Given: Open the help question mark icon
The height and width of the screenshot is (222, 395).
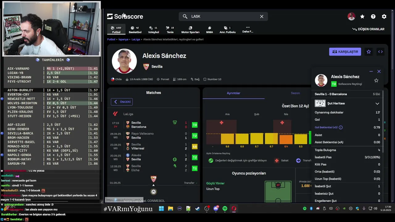Looking at the screenshot, I should tap(373, 17).
